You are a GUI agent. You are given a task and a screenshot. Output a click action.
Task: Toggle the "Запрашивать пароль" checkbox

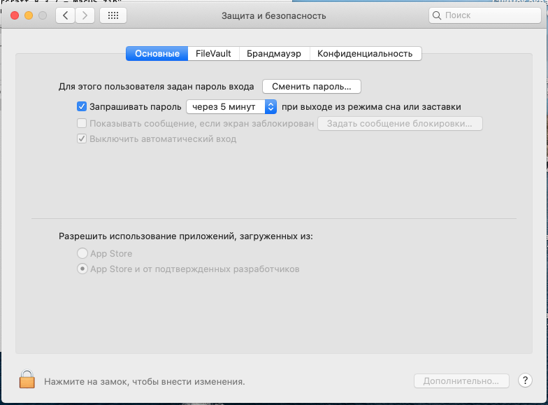[x=81, y=107]
